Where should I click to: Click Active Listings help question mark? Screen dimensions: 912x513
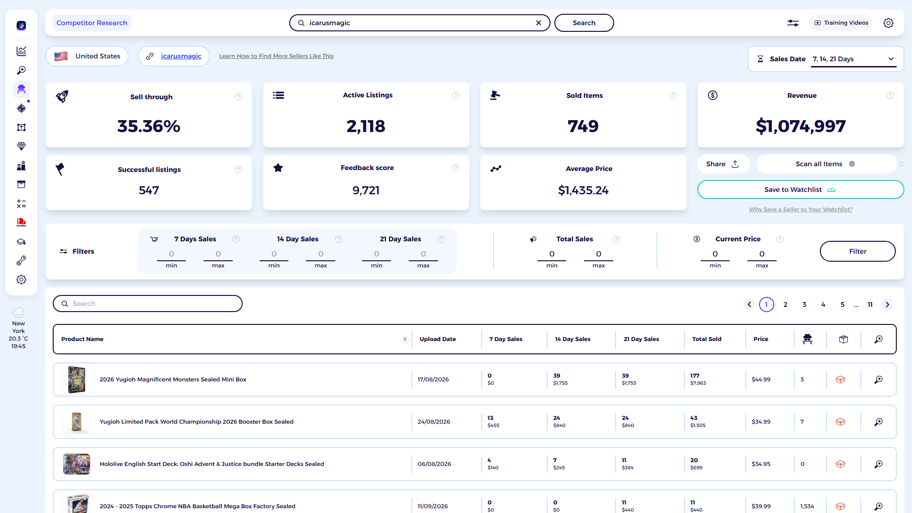pyautogui.click(x=456, y=95)
